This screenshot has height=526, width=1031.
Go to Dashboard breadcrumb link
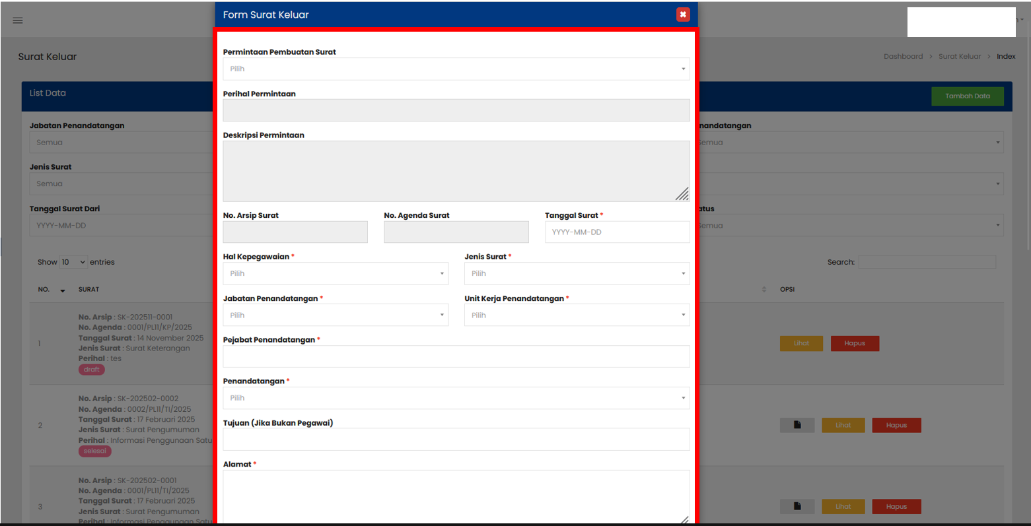903,57
